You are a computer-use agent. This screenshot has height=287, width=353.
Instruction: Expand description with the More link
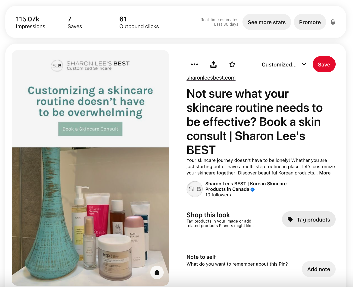point(325,173)
